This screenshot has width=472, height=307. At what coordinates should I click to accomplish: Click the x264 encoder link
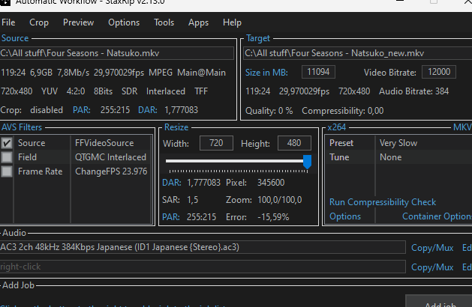click(x=336, y=127)
